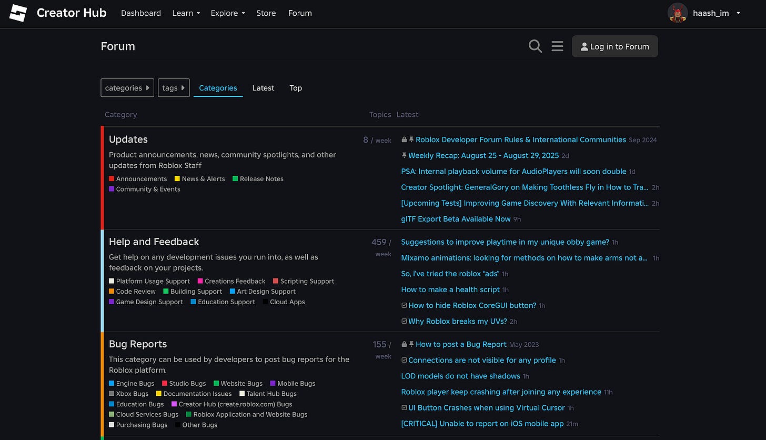Viewport: 766px width, 440px height.
Task: Click the Log in to Forum button
Action: (x=615, y=46)
